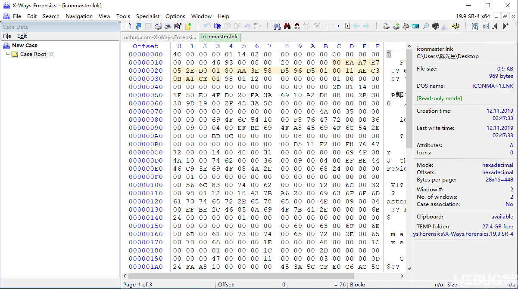
Task: Click offset row 00000050
Action: pyautogui.click(x=146, y=95)
